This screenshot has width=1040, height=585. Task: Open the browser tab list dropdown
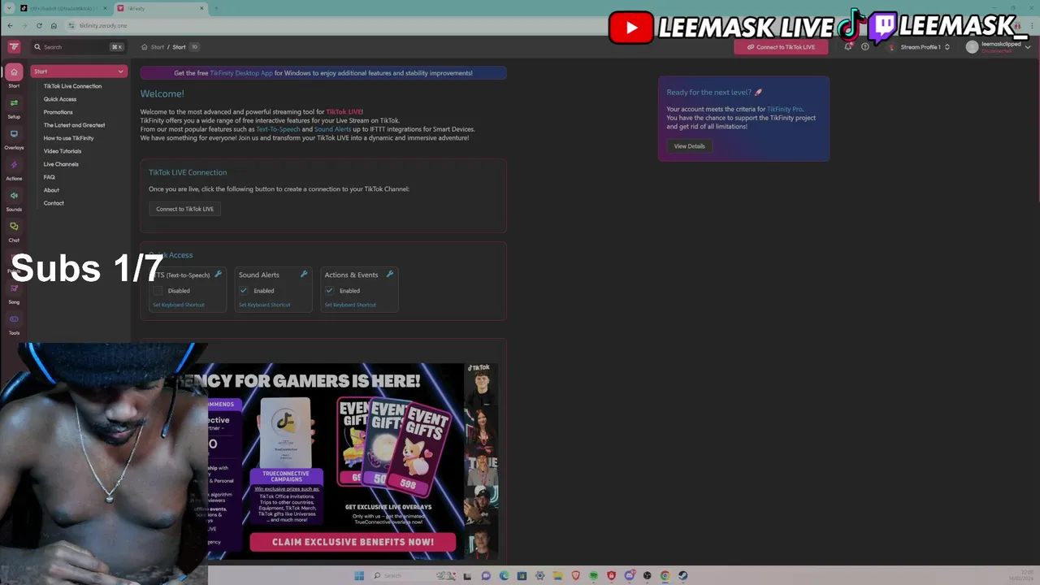10,8
